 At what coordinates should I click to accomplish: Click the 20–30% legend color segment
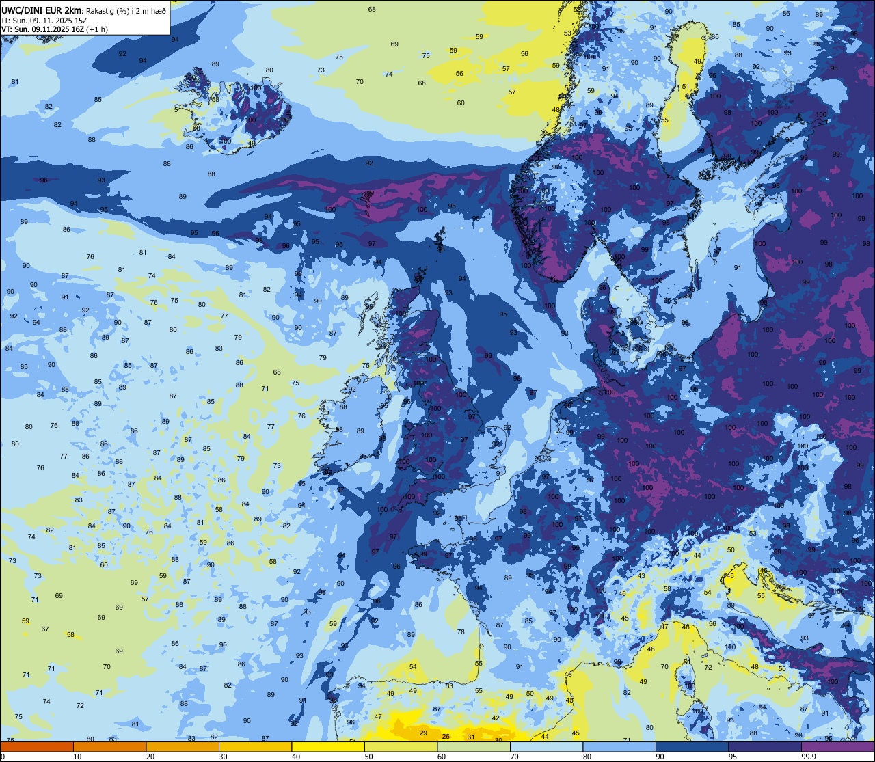coord(183,747)
